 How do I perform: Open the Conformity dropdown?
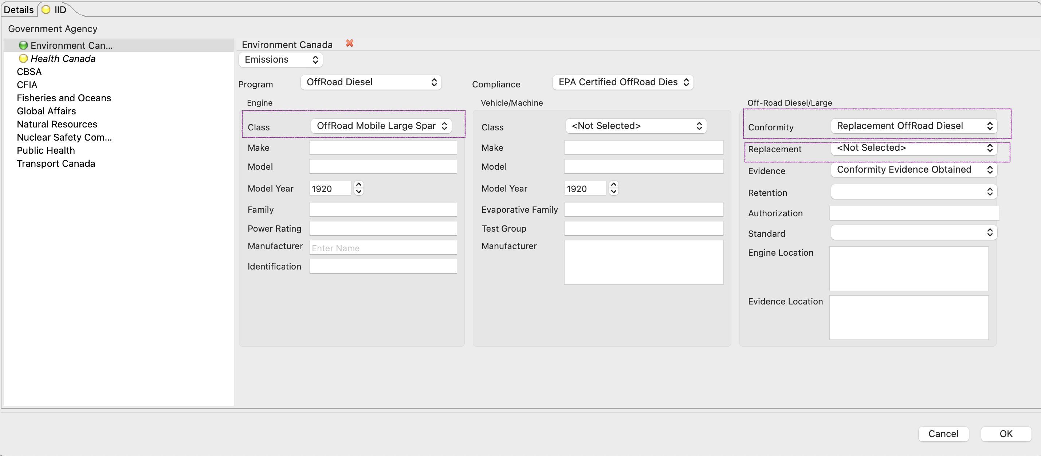point(914,126)
